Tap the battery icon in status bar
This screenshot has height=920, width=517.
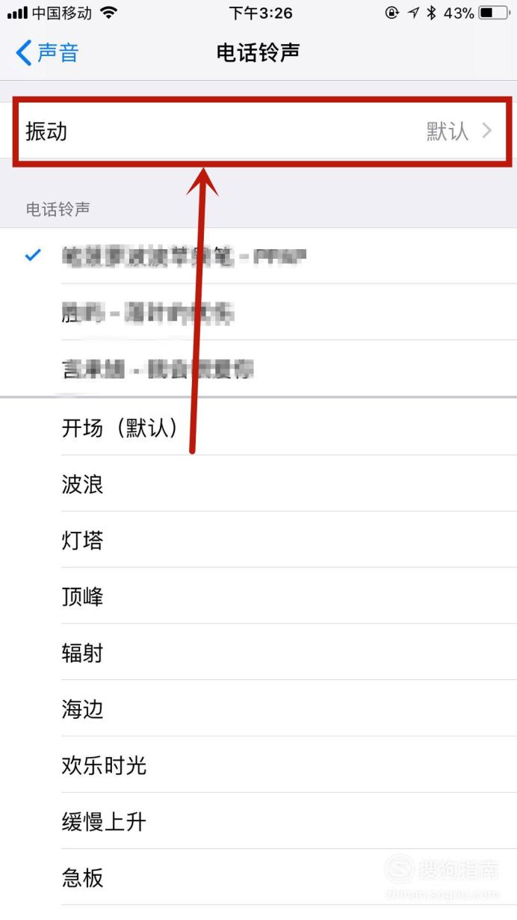pos(493,13)
